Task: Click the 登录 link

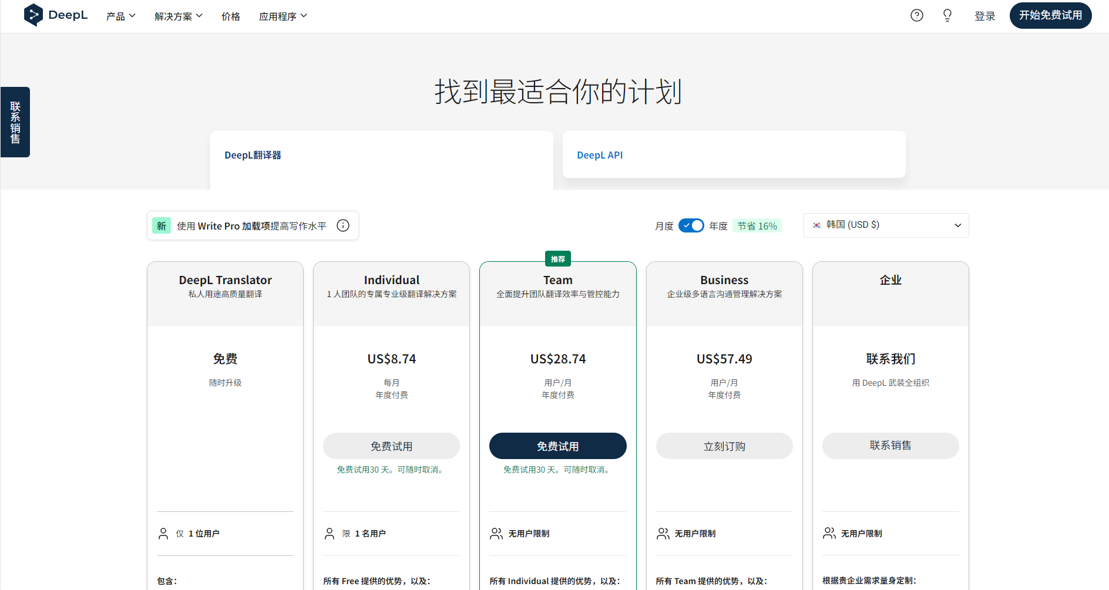Action: (985, 16)
